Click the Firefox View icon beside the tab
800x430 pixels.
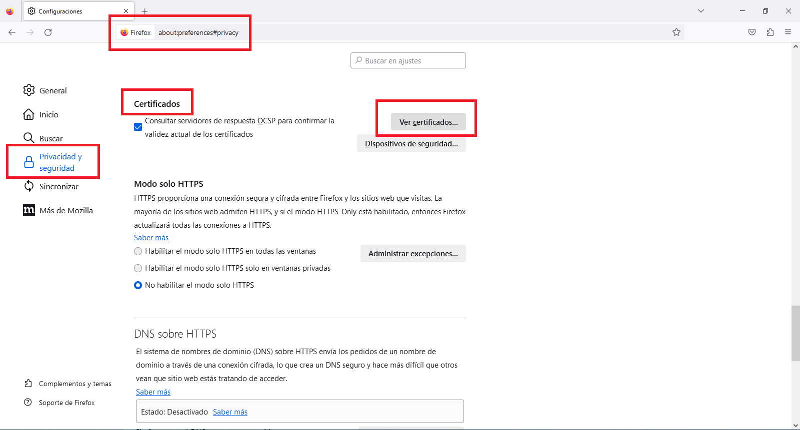[x=10, y=11]
